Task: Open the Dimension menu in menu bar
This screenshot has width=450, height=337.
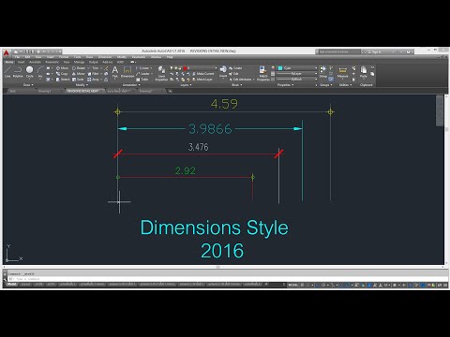Action: (105, 57)
